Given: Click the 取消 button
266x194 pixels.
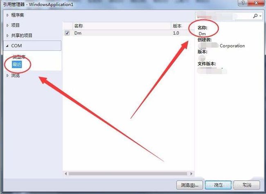Looking at the screenshot, I should (x=247, y=185).
